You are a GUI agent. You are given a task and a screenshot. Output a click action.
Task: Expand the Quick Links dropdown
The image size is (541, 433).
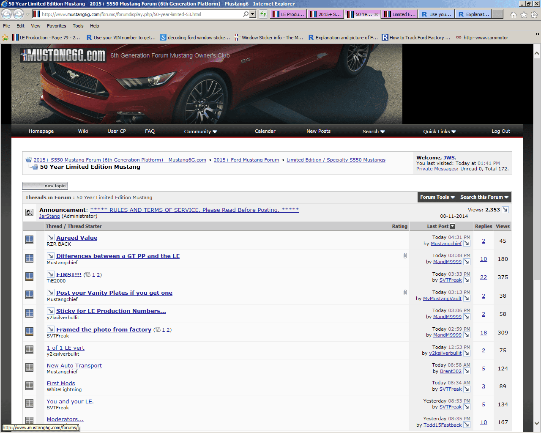click(440, 132)
